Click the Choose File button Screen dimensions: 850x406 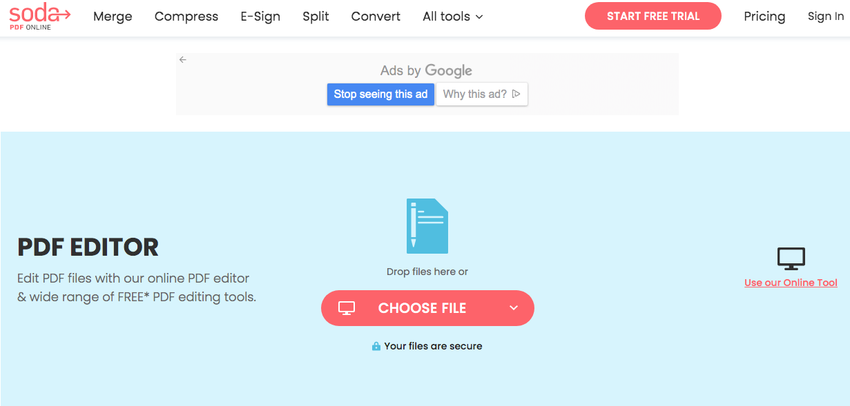pyautogui.click(x=422, y=308)
